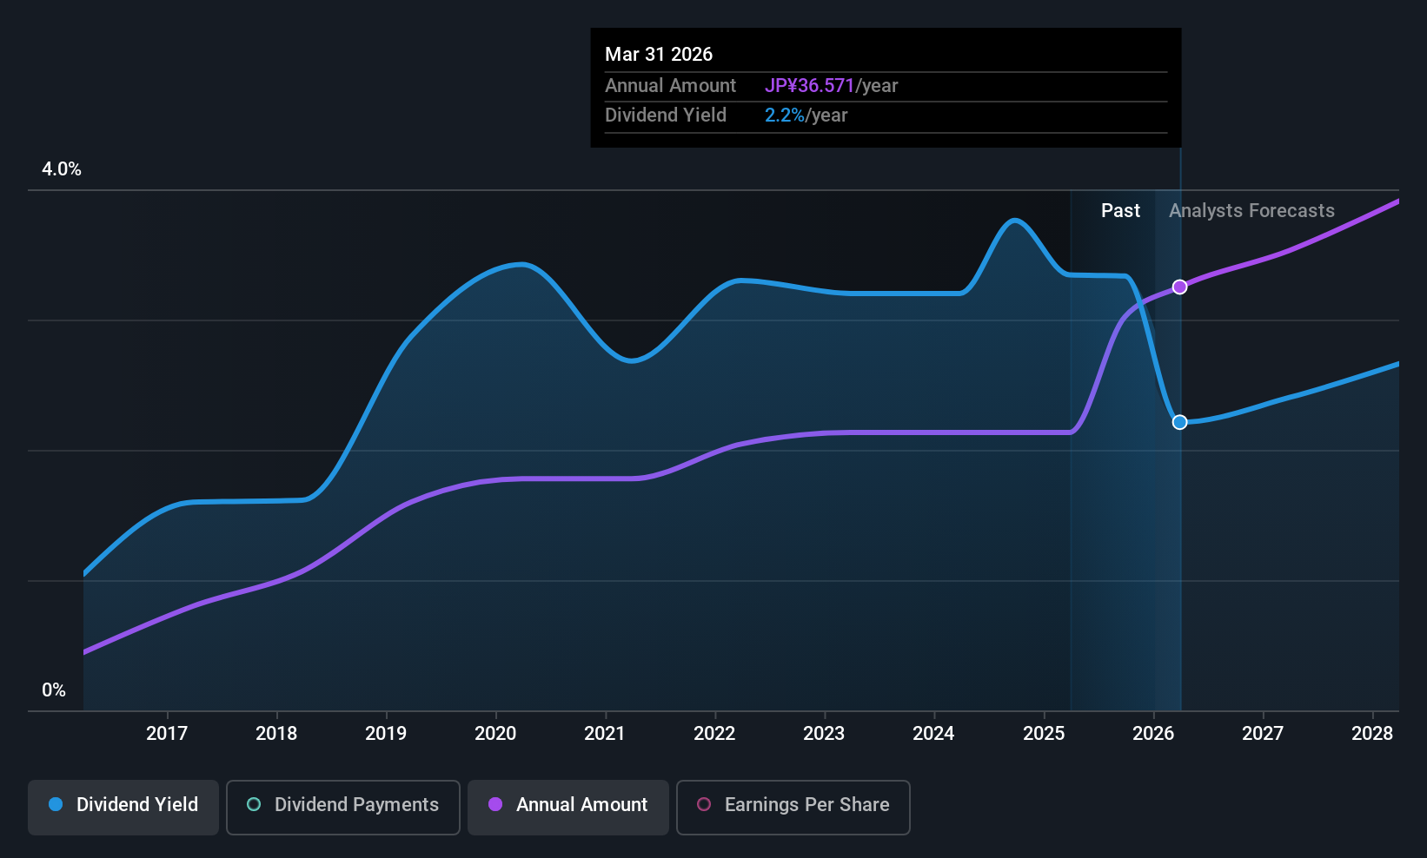The height and width of the screenshot is (858, 1427).
Task: Enable the Dividend Payments series
Action: pyautogui.click(x=343, y=807)
